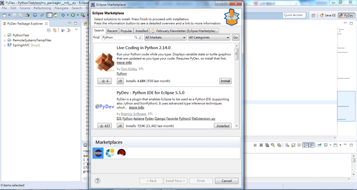Collapse all in PyDev Package Explorer
The image size is (357, 190).
(50, 30)
